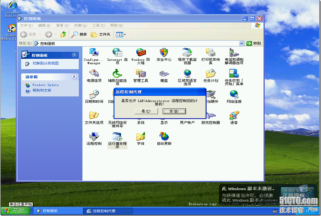Open Fonts (字体) icon
Screen dimensions: 321x216
click(x=141, y=139)
